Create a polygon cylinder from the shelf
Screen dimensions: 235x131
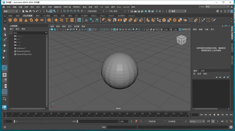[21, 20]
